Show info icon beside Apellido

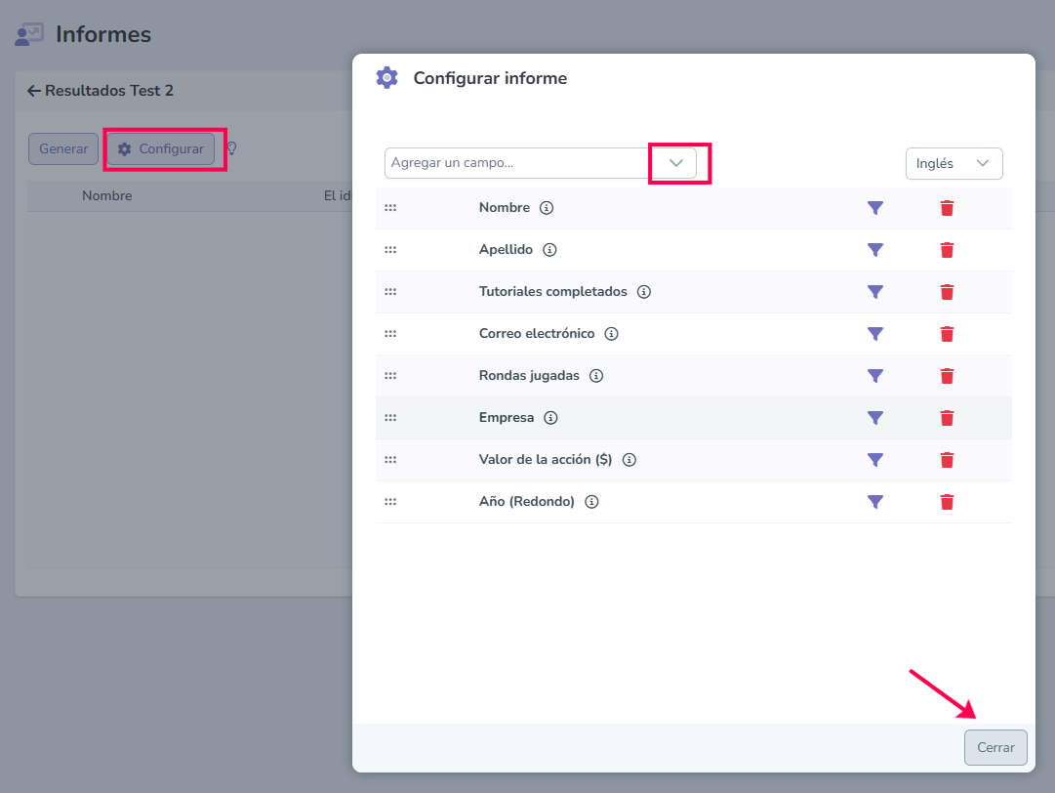pyautogui.click(x=549, y=250)
